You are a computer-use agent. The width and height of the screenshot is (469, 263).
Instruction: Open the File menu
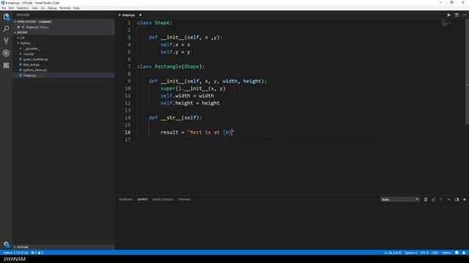[x=4, y=8]
